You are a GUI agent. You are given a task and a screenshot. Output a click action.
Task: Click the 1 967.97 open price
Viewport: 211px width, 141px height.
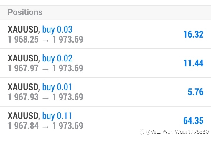(23, 68)
